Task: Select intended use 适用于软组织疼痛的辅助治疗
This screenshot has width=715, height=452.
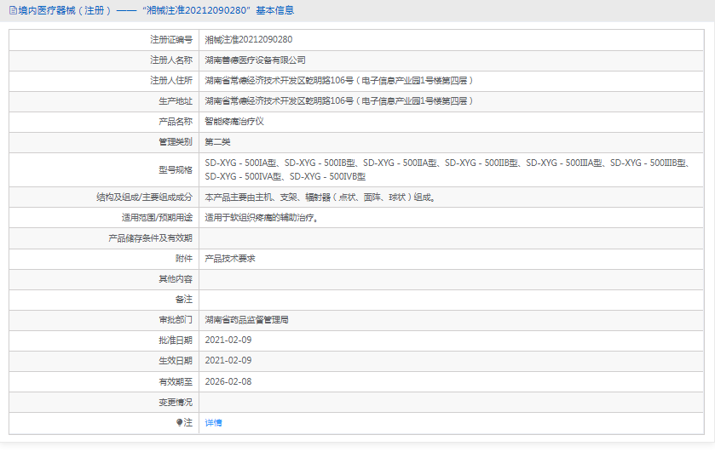Action: (x=262, y=218)
